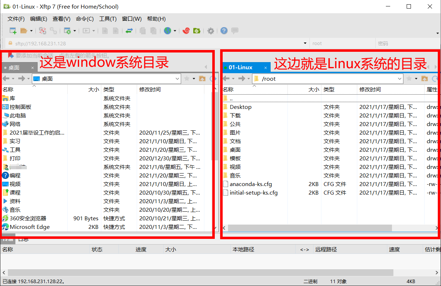Click the Open Session folder icon

coord(24,31)
